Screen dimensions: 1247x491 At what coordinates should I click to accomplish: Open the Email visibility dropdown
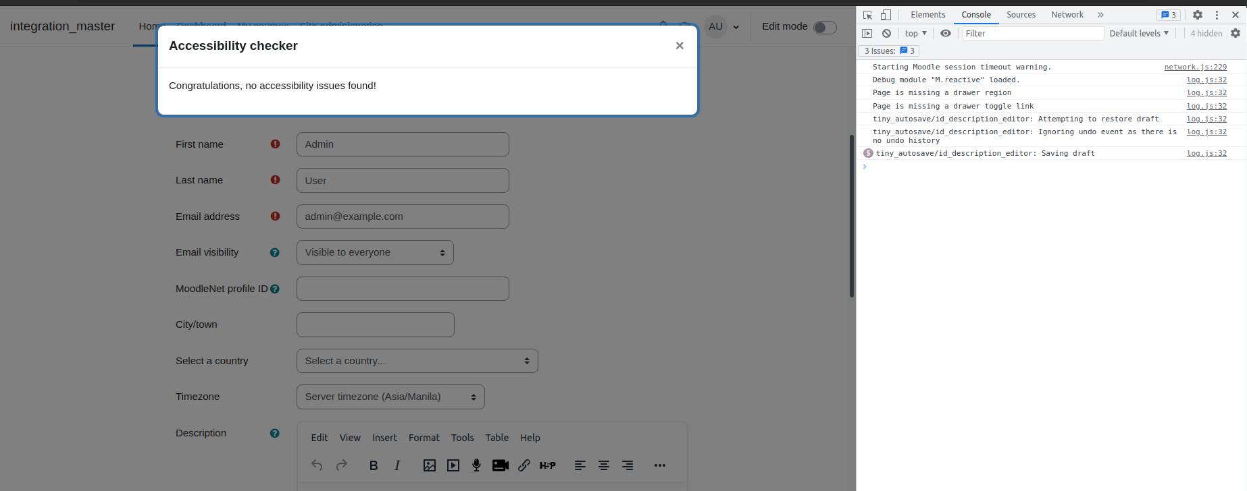375,252
